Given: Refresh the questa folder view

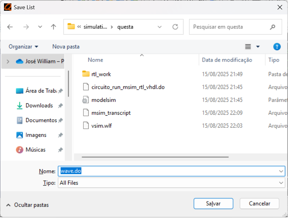Looking at the screenshot, I should [x=175, y=27].
